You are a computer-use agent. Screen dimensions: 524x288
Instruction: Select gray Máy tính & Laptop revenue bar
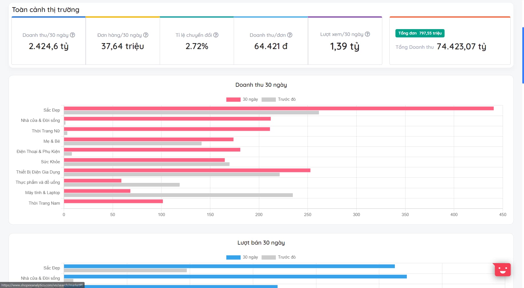click(x=178, y=195)
